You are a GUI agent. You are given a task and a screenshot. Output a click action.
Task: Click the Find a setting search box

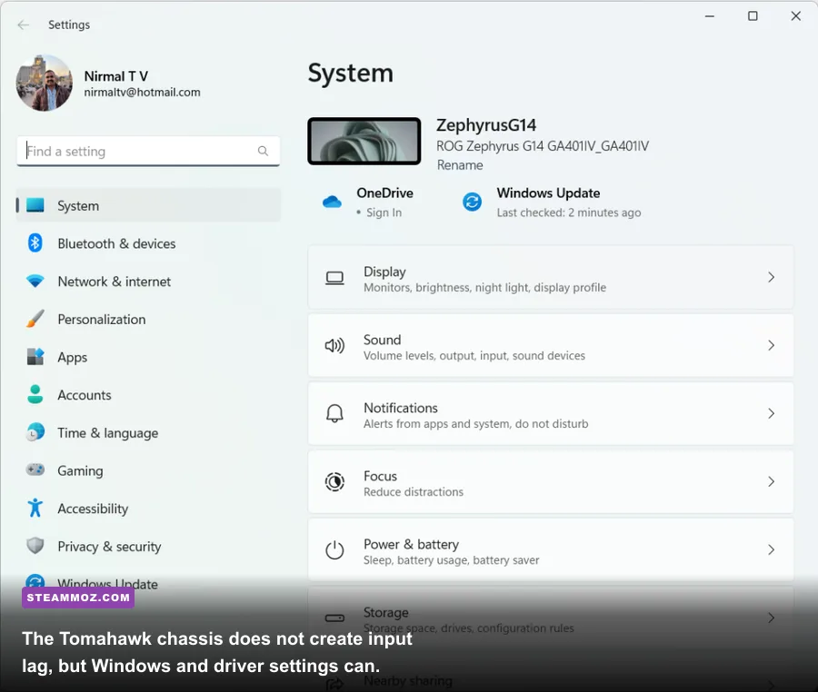[149, 151]
